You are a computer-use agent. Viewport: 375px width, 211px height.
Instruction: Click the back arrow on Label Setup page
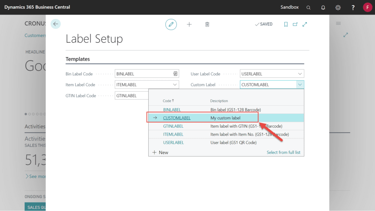[55, 24]
